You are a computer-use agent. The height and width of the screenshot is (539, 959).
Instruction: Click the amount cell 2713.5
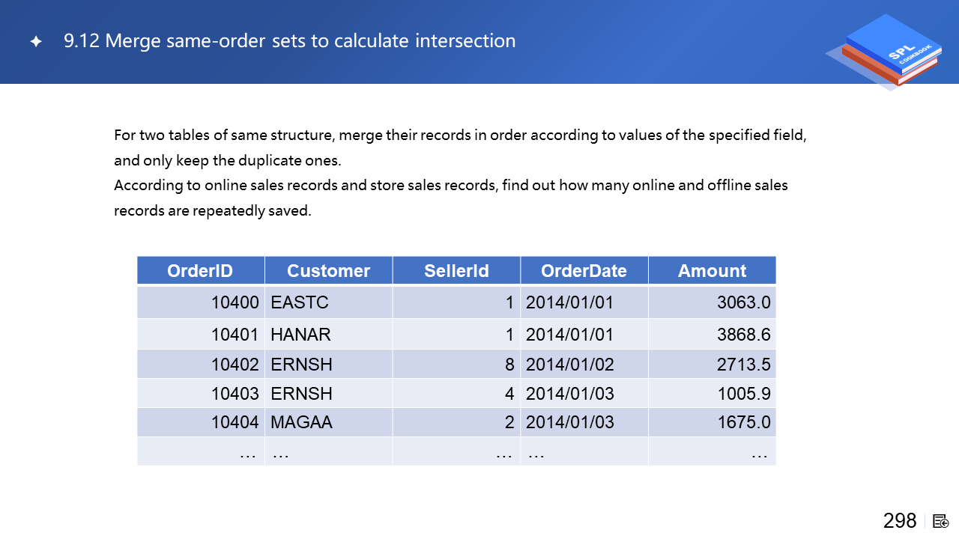[743, 365]
